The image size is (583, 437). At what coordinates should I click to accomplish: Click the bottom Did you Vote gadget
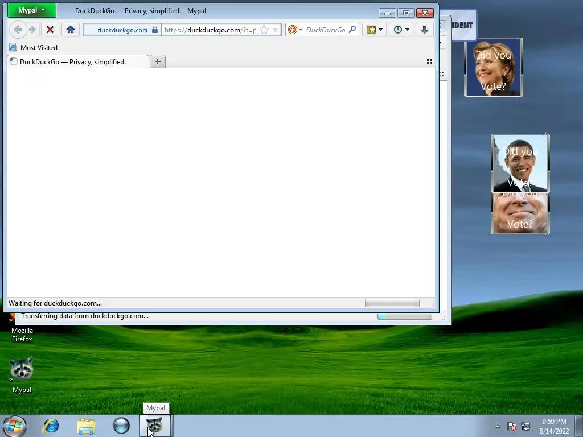pos(520,214)
